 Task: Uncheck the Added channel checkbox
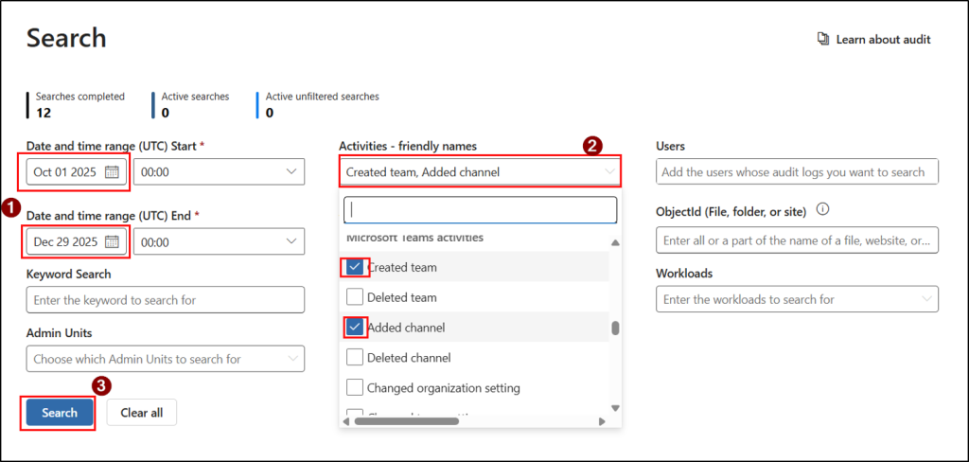355,328
